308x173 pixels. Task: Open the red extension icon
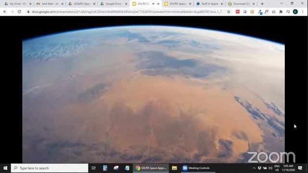tap(238, 12)
